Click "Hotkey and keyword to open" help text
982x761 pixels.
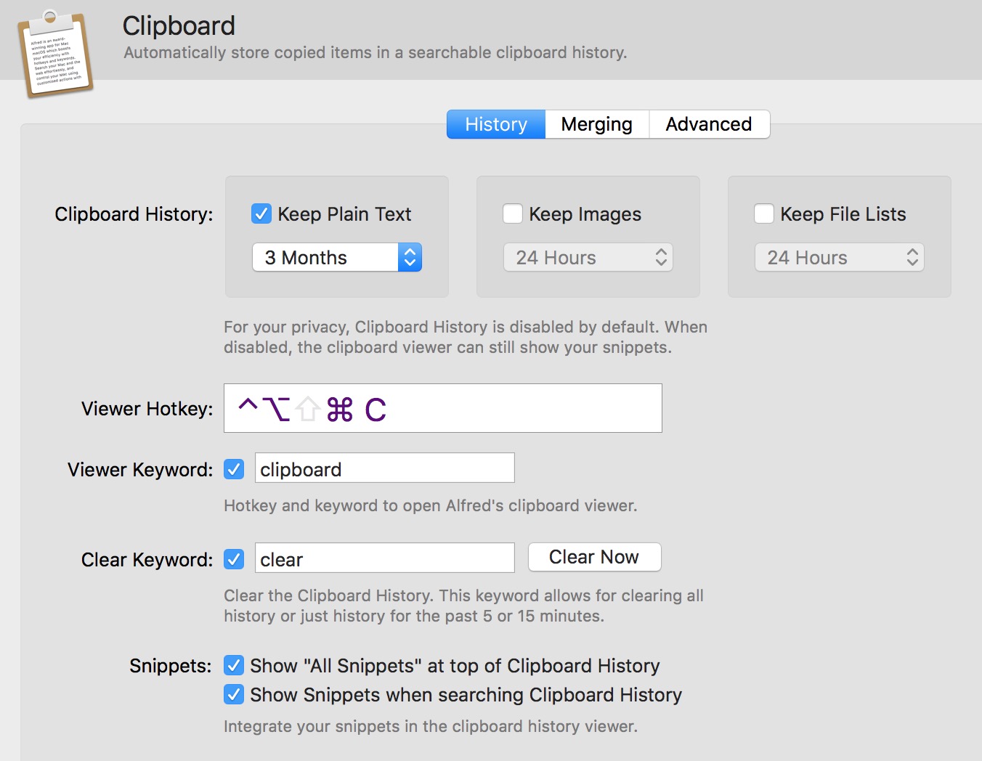pos(431,505)
